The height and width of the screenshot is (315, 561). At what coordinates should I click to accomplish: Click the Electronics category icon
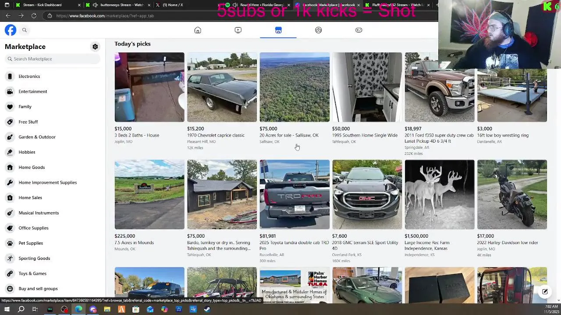click(10, 77)
